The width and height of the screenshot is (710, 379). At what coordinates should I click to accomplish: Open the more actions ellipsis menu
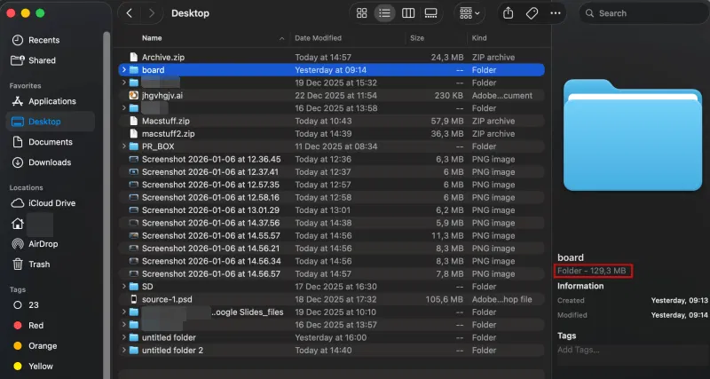point(556,13)
